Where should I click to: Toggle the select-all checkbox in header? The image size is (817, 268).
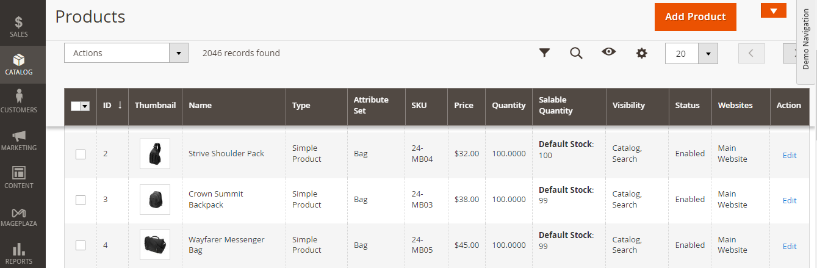76,106
